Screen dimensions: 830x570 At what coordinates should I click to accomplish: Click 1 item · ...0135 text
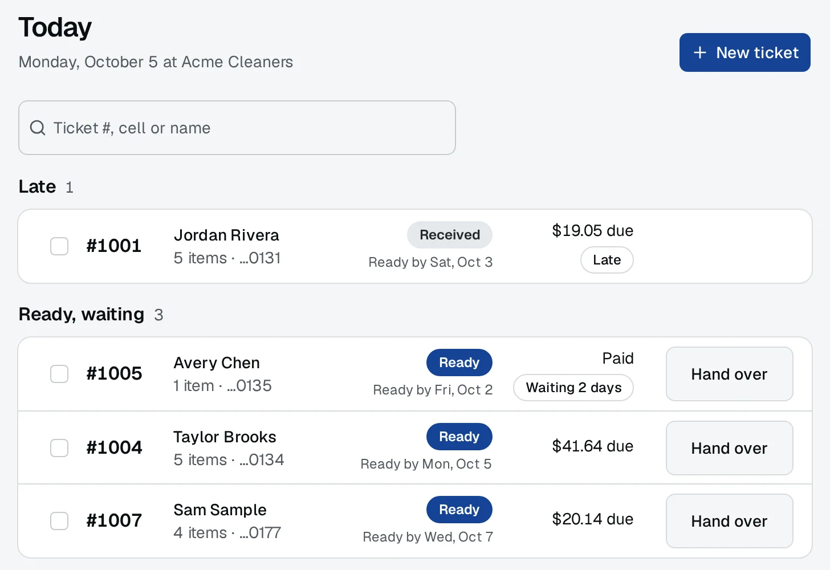coord(222,385)
